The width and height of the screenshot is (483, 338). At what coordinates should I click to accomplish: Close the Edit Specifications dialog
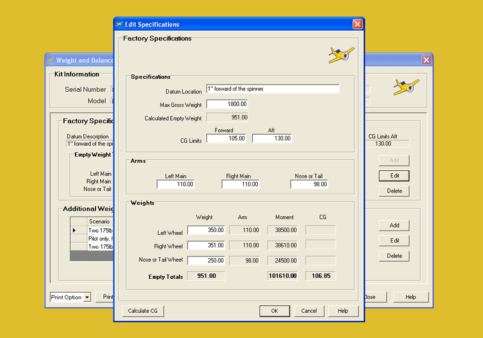click(x=357, y=24)
